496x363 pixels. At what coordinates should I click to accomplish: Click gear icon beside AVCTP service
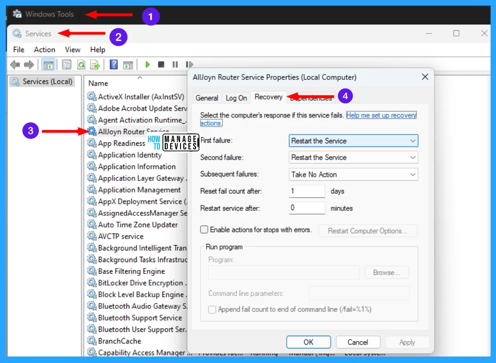(x=92, y=236)
